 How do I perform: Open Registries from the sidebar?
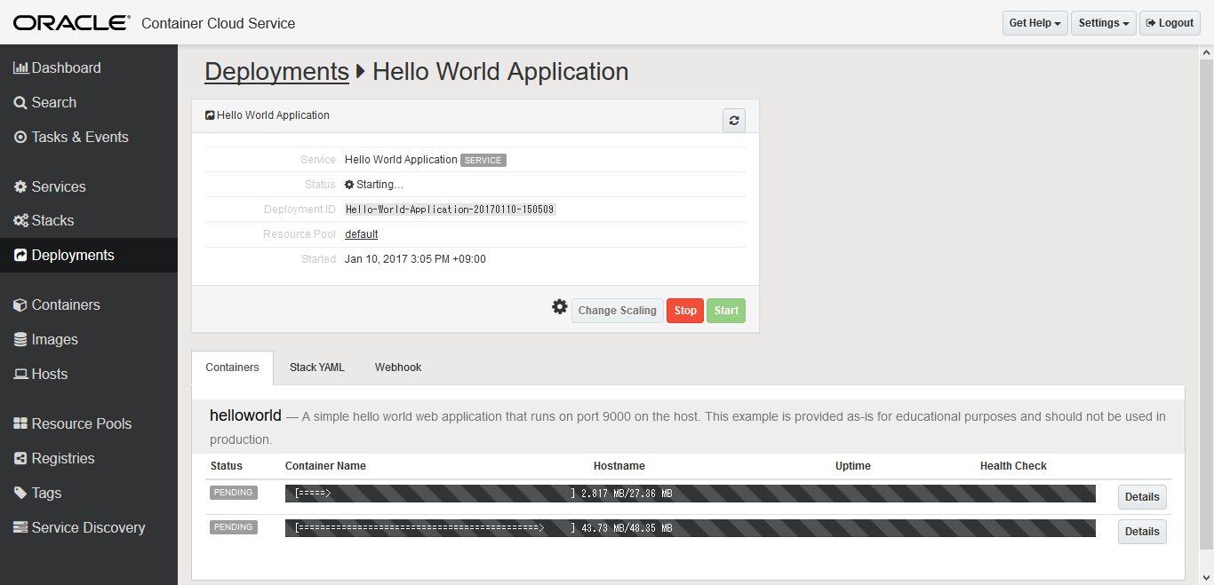click(x=89, y=458)
